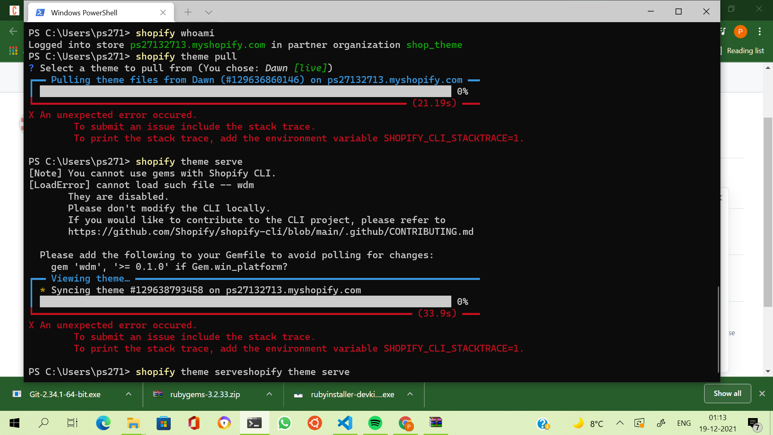
Task: Open the terminal new-tab dropdown chevron
Action: pos(209,12)
